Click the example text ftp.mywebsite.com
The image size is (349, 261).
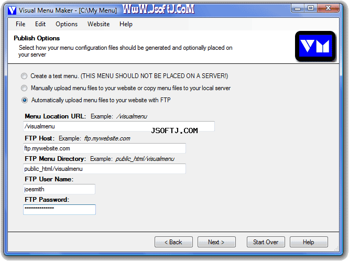click(107, 138)
